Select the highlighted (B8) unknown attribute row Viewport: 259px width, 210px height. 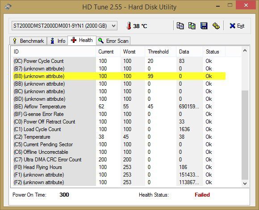tap(119, 76)
